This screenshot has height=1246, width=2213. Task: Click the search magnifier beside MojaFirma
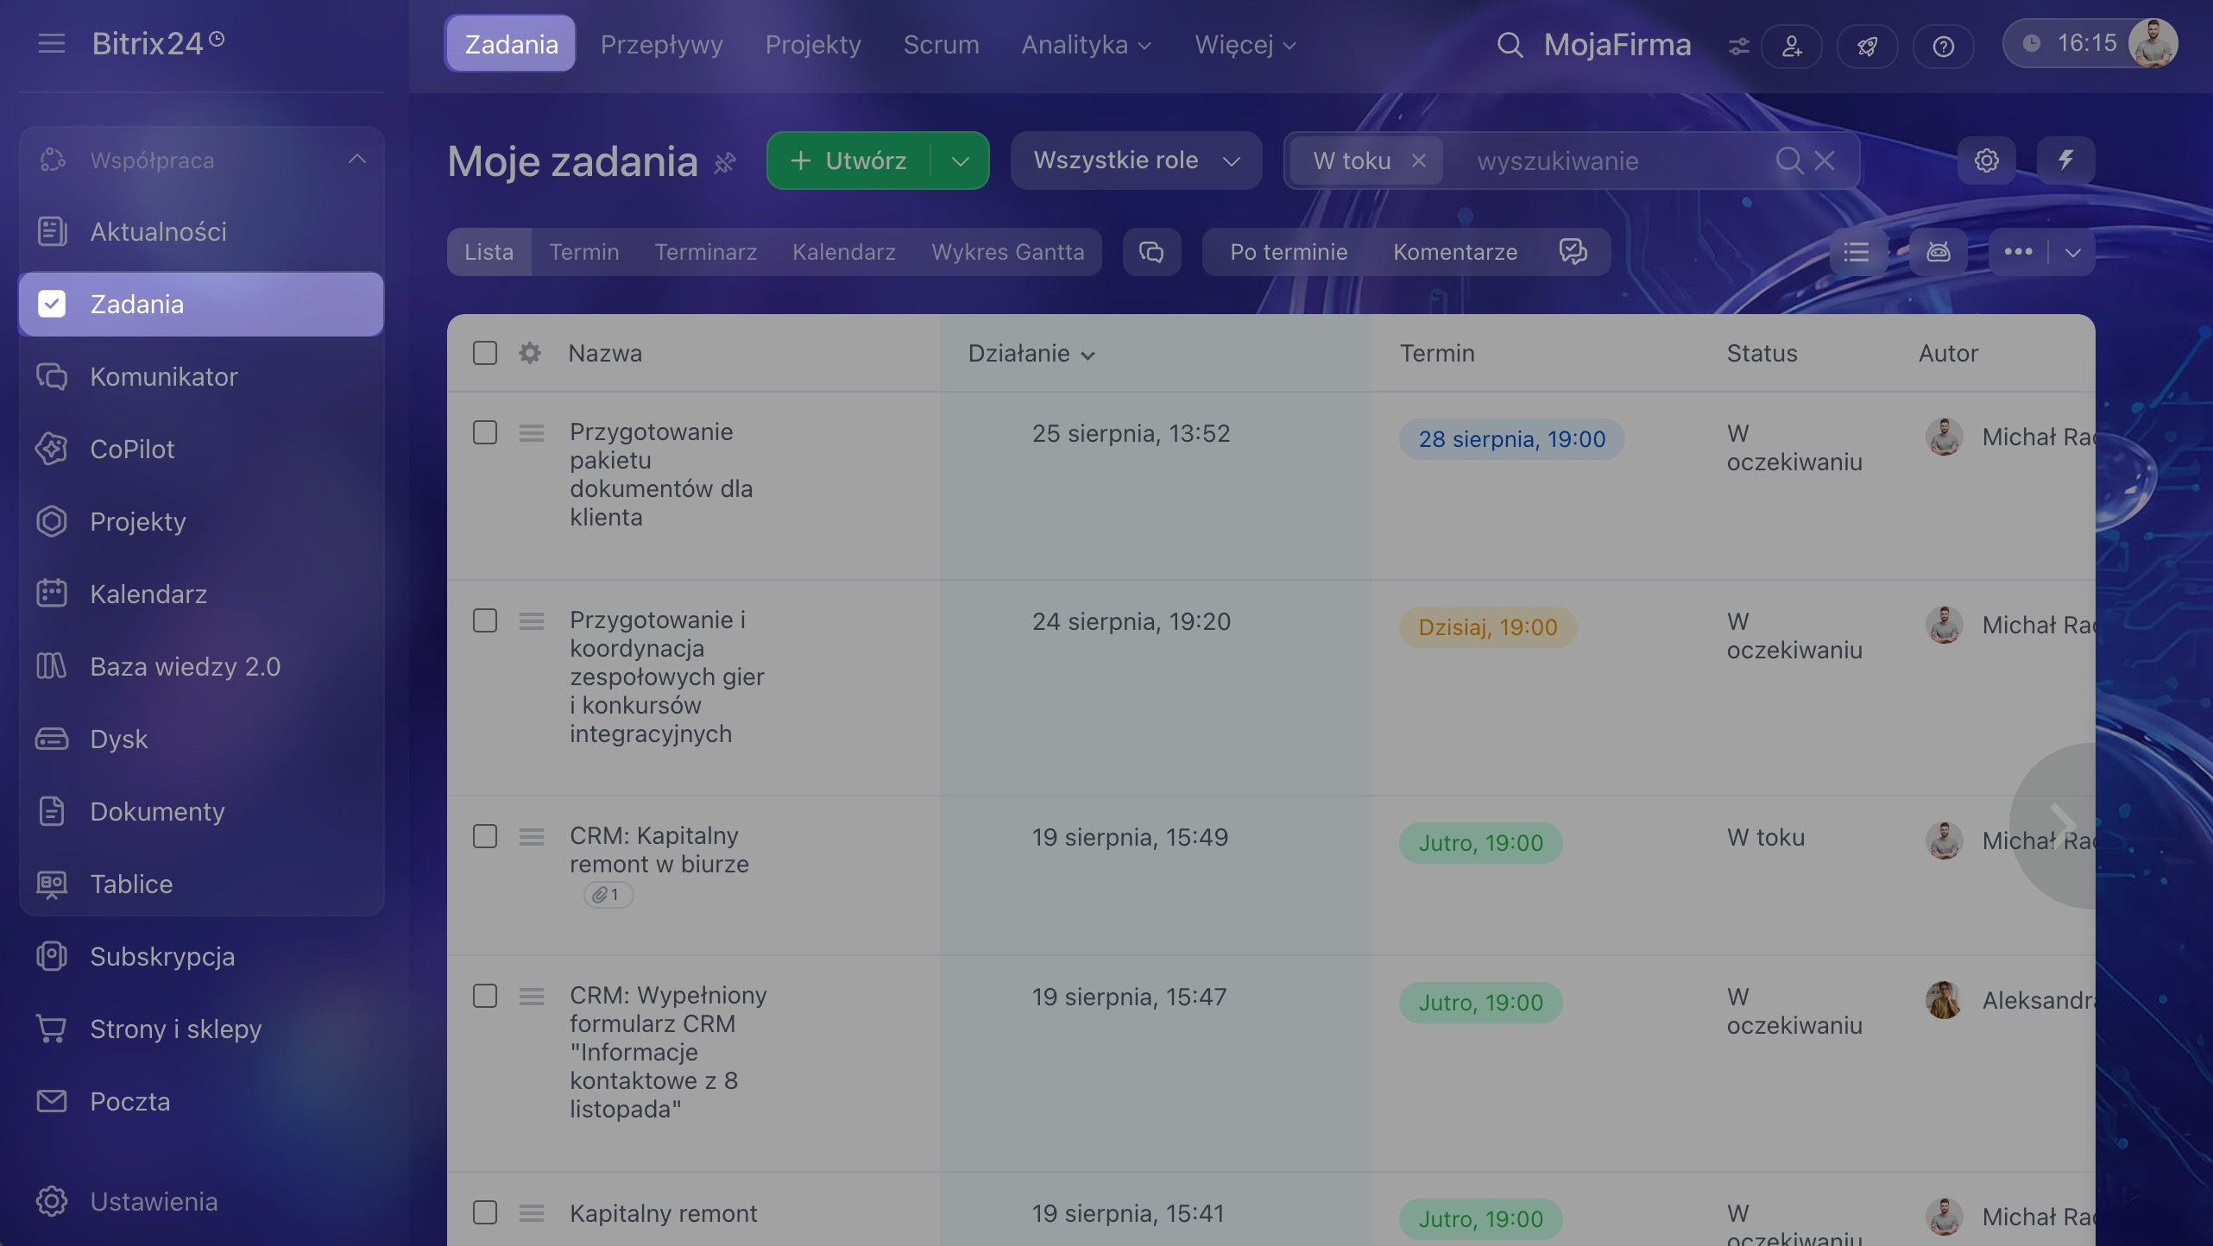click(x=1510, y=45)
